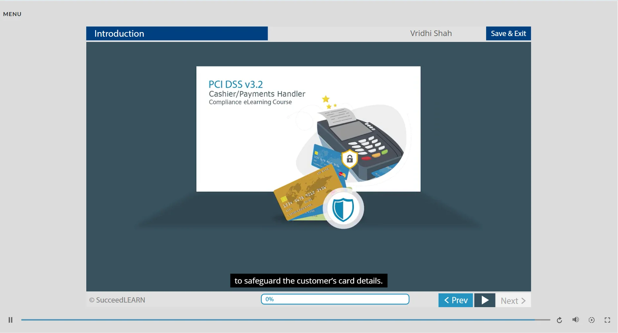Click the Cashier/Payments Handler subtitle
This screenshot has height=333, width=618.
coord(257,94)
